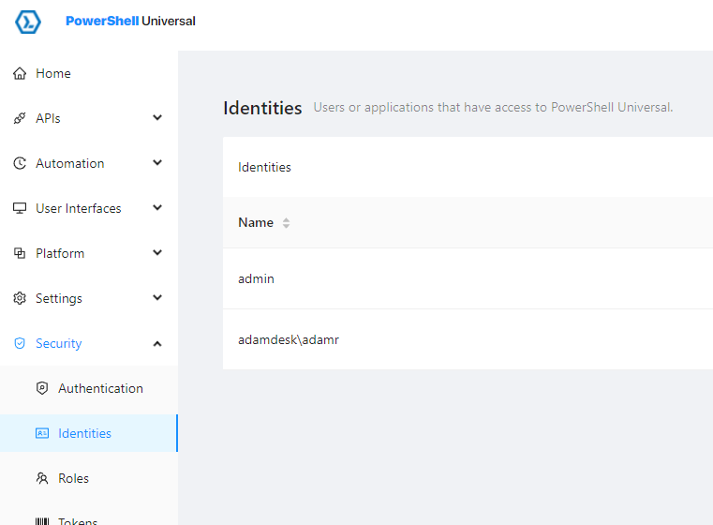Image resolution: width=713 pixels, height=525 pixels.
Task: Open the Settings menu label
Action: pos(59,298)
